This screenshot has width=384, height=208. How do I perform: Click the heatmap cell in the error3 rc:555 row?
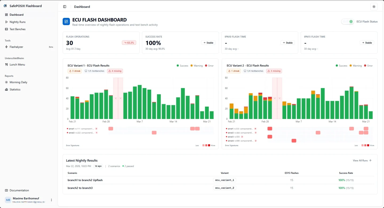270,137
